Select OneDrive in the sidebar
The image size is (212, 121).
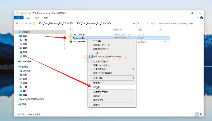pos(26,61)
